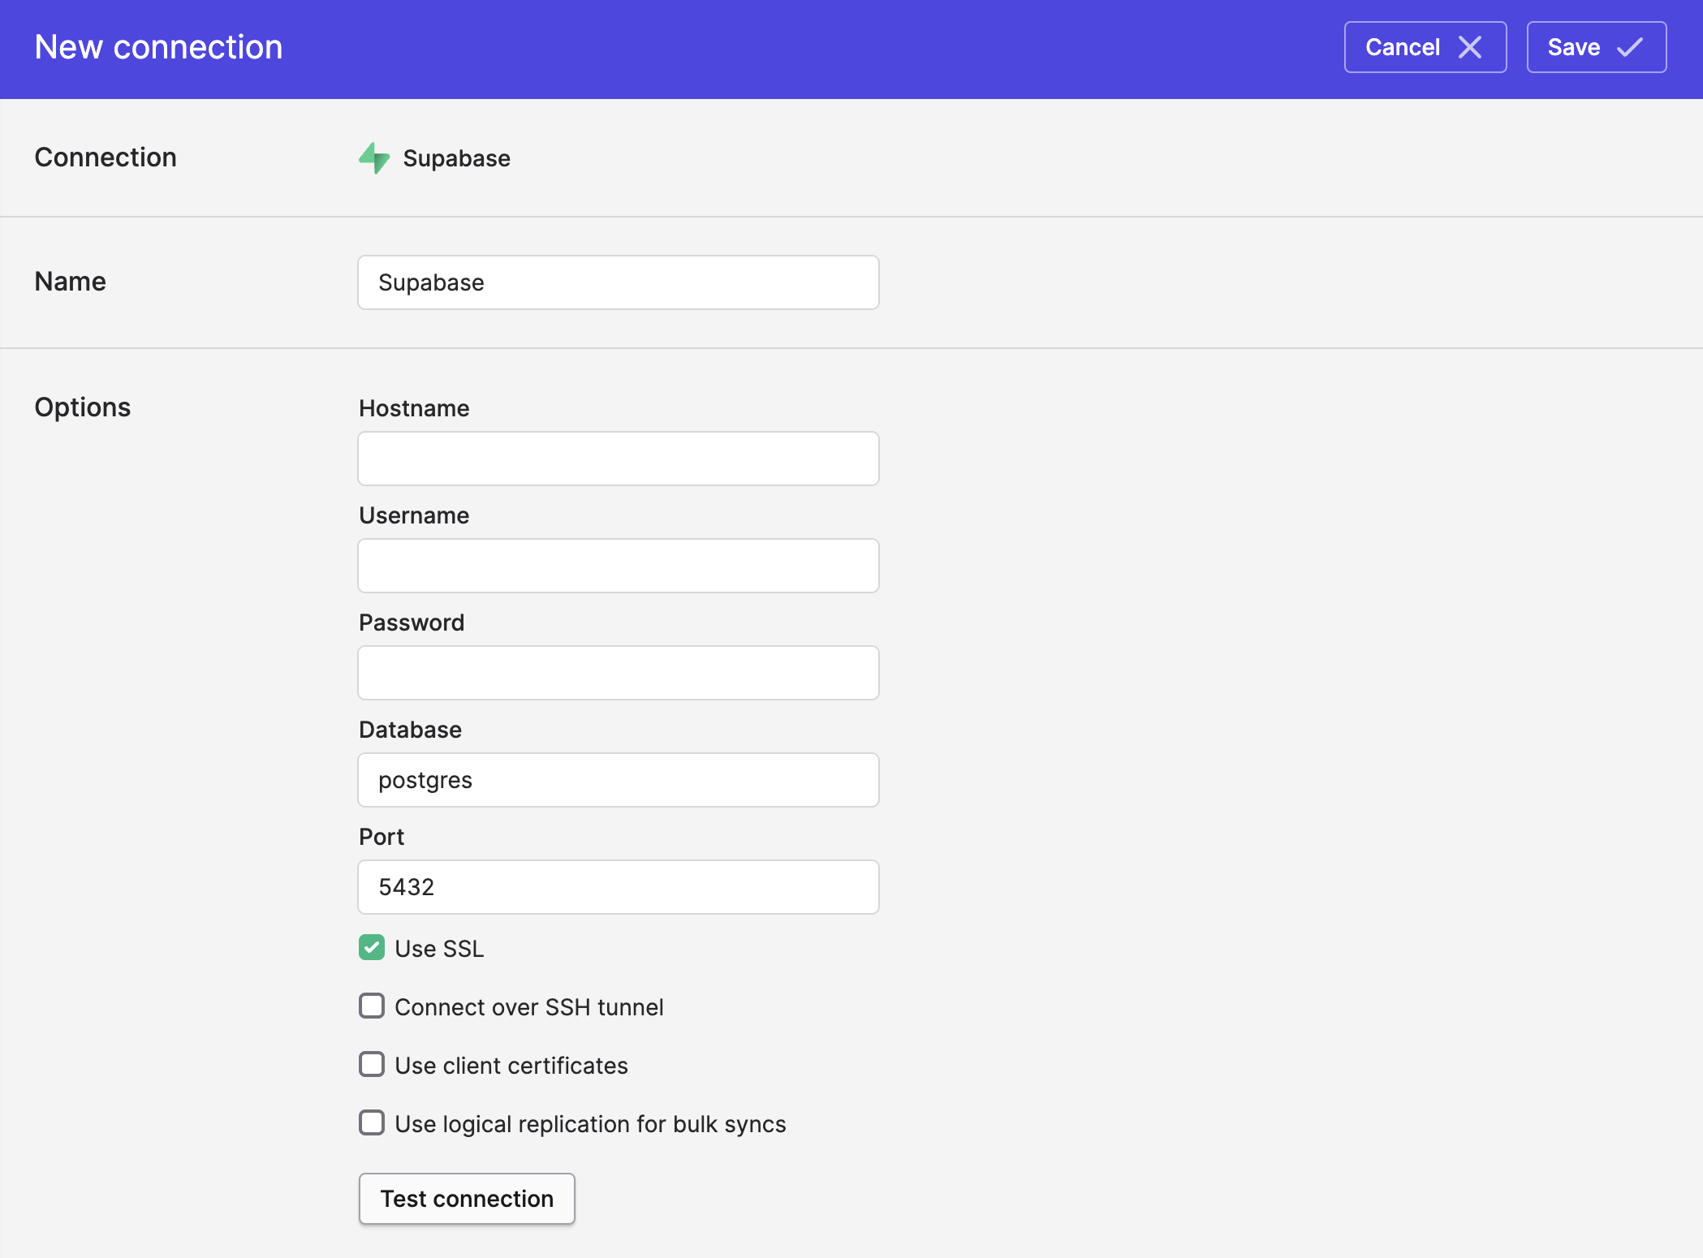Click the Hostname field label
Viewport: 1703px width, 1258px height.
point(414,408)
